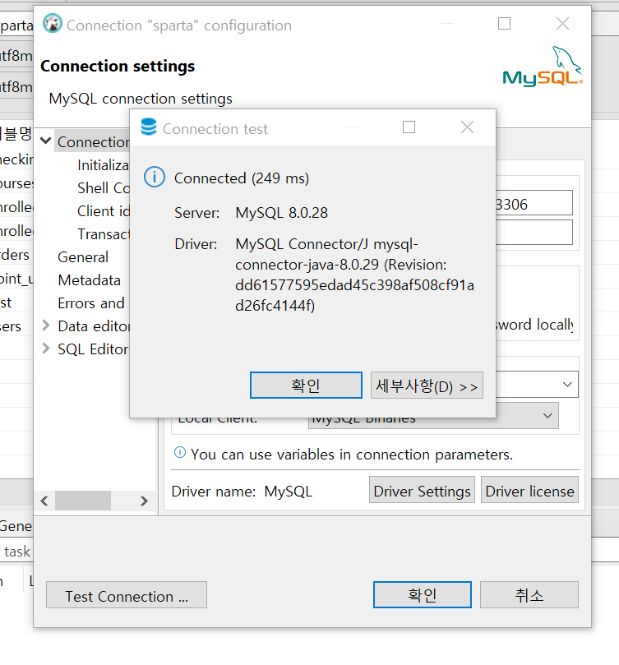Image resolution: width=619 pixels, height=665 pixels.
Task: Click the info icon beside Connected message
Action: (x=155, y=177)
